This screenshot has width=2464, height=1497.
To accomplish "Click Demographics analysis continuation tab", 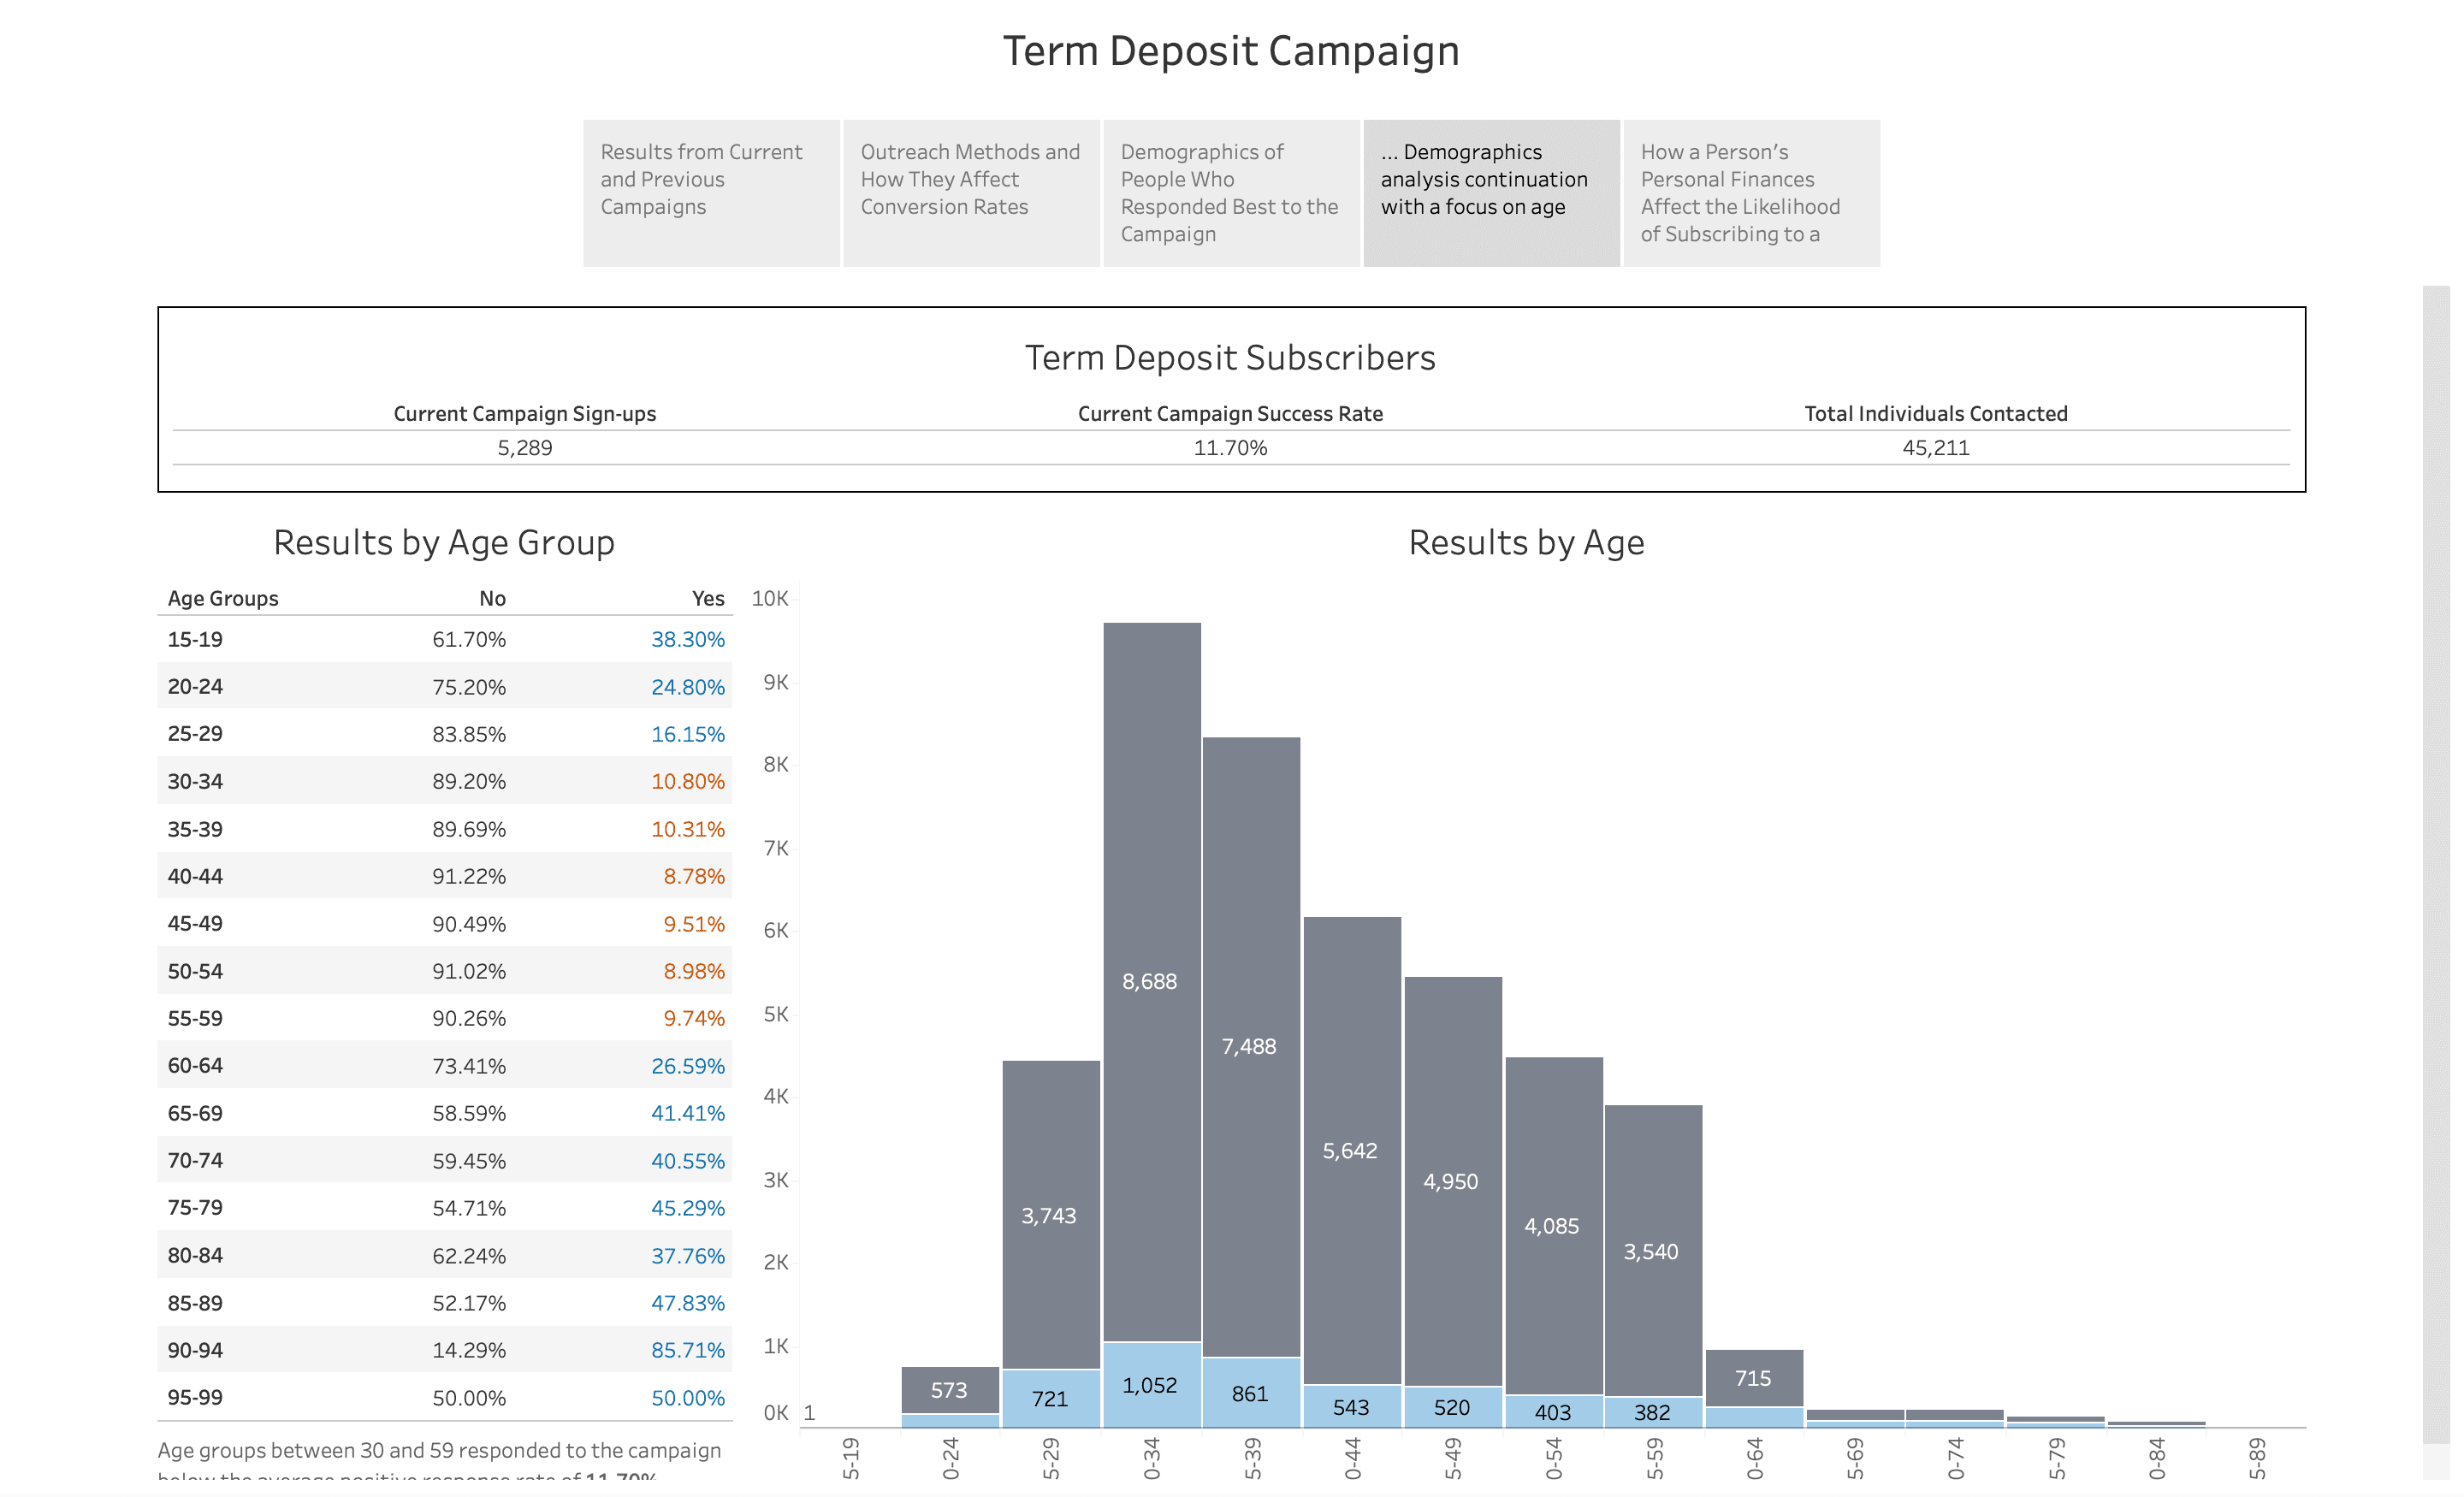I will (1490, 193).
